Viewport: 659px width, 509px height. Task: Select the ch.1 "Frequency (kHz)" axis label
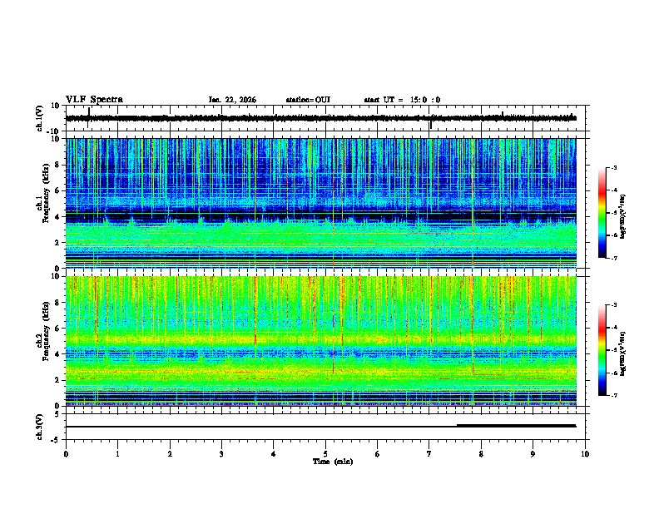tap(46, 194)
